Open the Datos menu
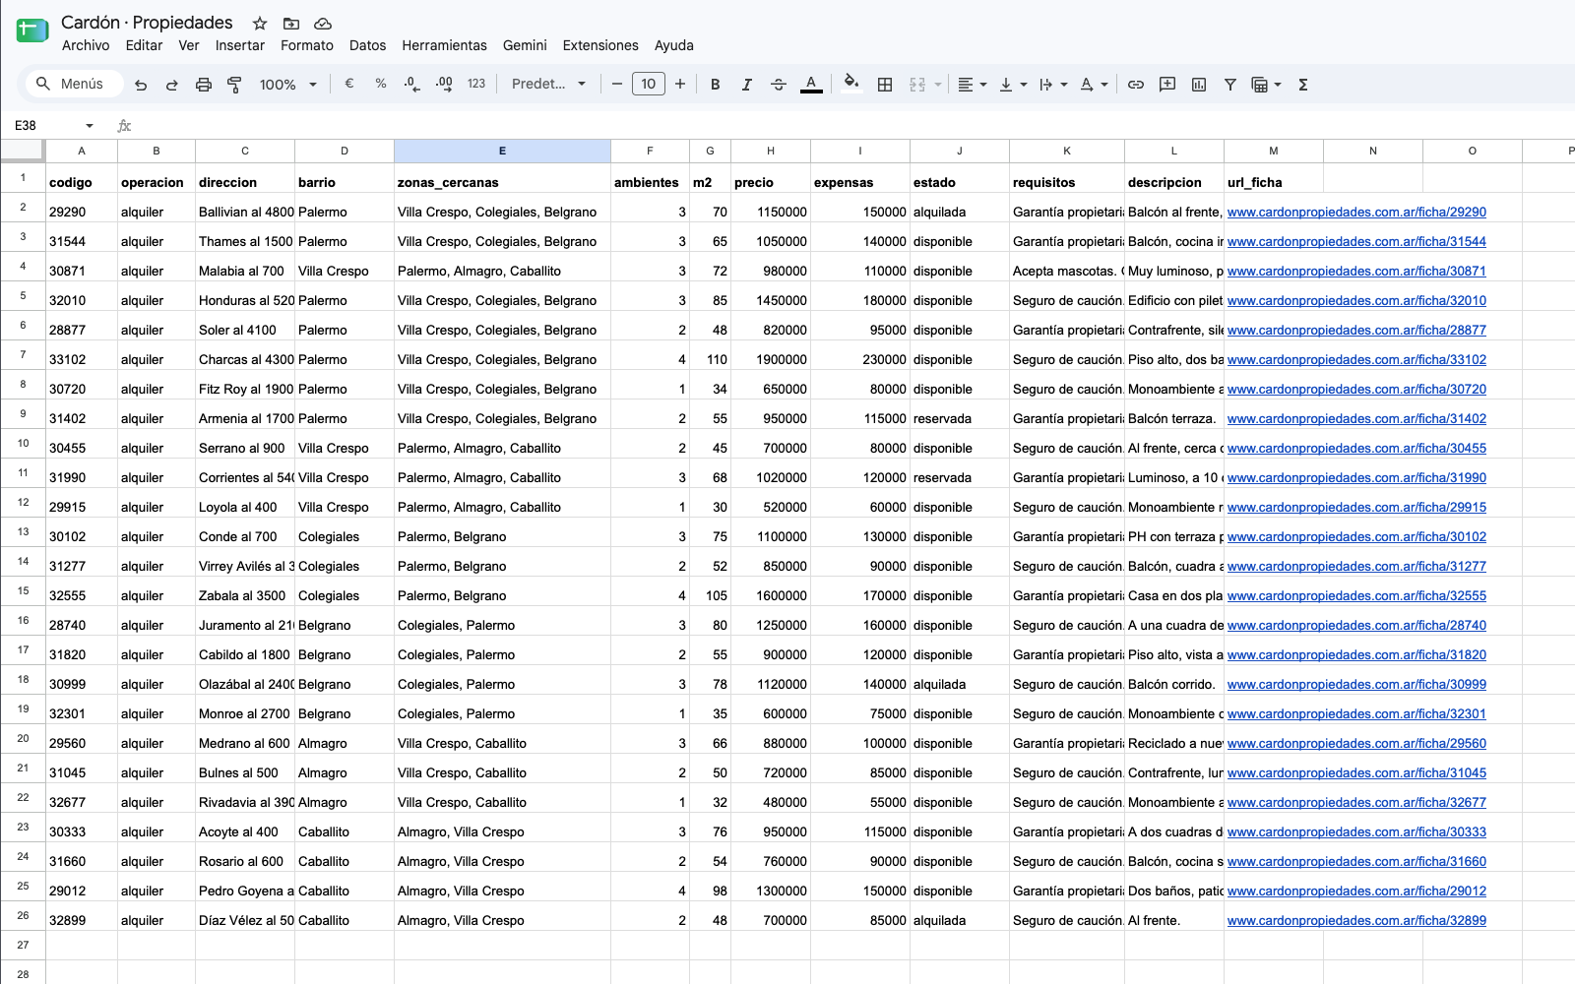Viewport: 1575px width, 984px height. pyautogui.click(x=367, y=45)
